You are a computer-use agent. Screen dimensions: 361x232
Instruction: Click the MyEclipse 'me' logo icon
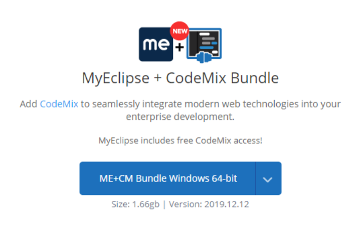pyautogui.click(x=156, y=44)
